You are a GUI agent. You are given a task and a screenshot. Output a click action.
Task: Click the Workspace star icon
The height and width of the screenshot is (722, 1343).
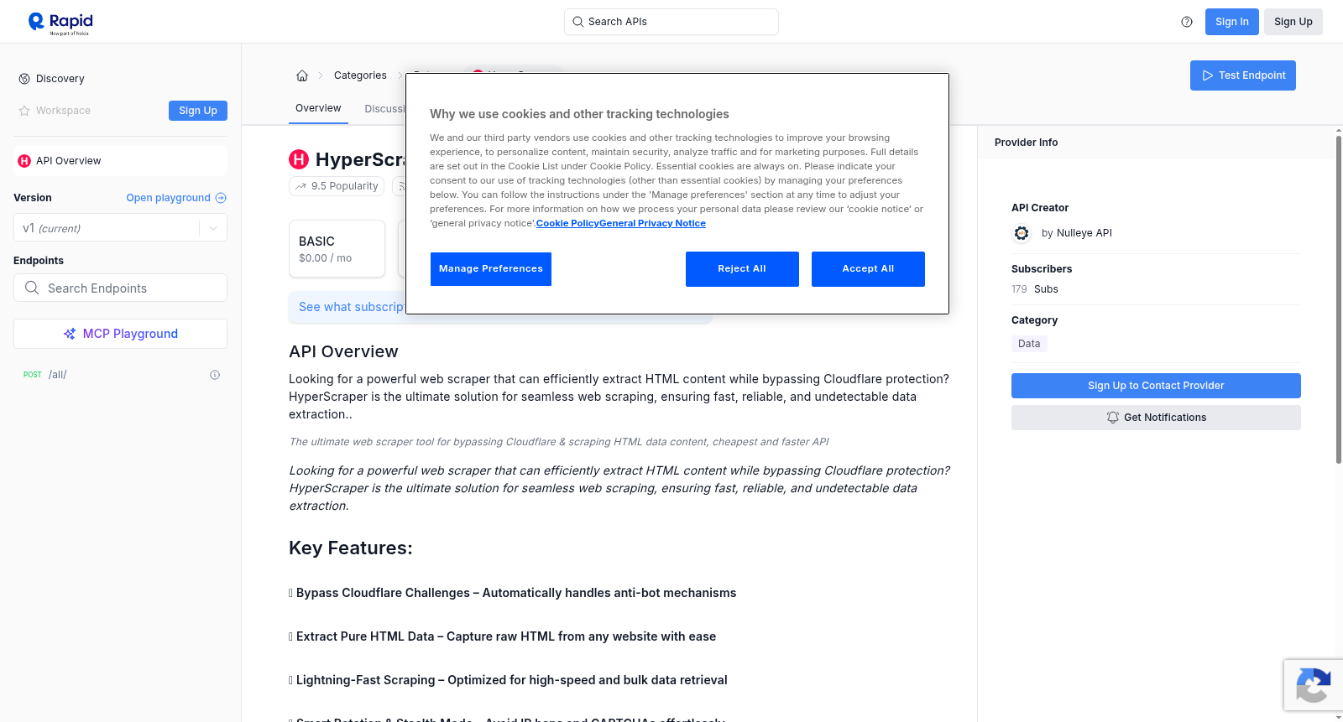tap(24, 111)
